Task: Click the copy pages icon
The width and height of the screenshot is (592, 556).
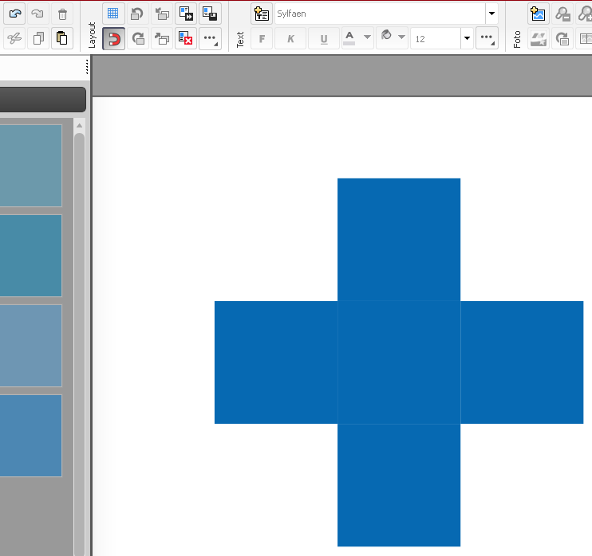Action: coord(38,38)
